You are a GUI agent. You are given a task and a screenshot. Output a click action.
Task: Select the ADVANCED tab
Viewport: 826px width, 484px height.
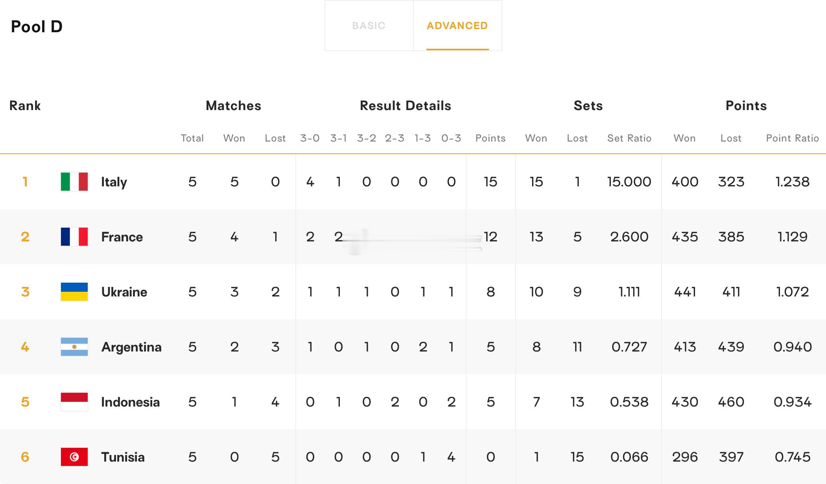tap(457, 26)
